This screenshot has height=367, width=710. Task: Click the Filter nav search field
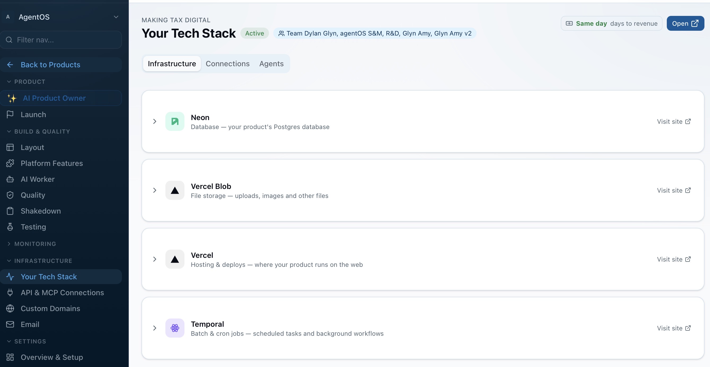(61, 40)
